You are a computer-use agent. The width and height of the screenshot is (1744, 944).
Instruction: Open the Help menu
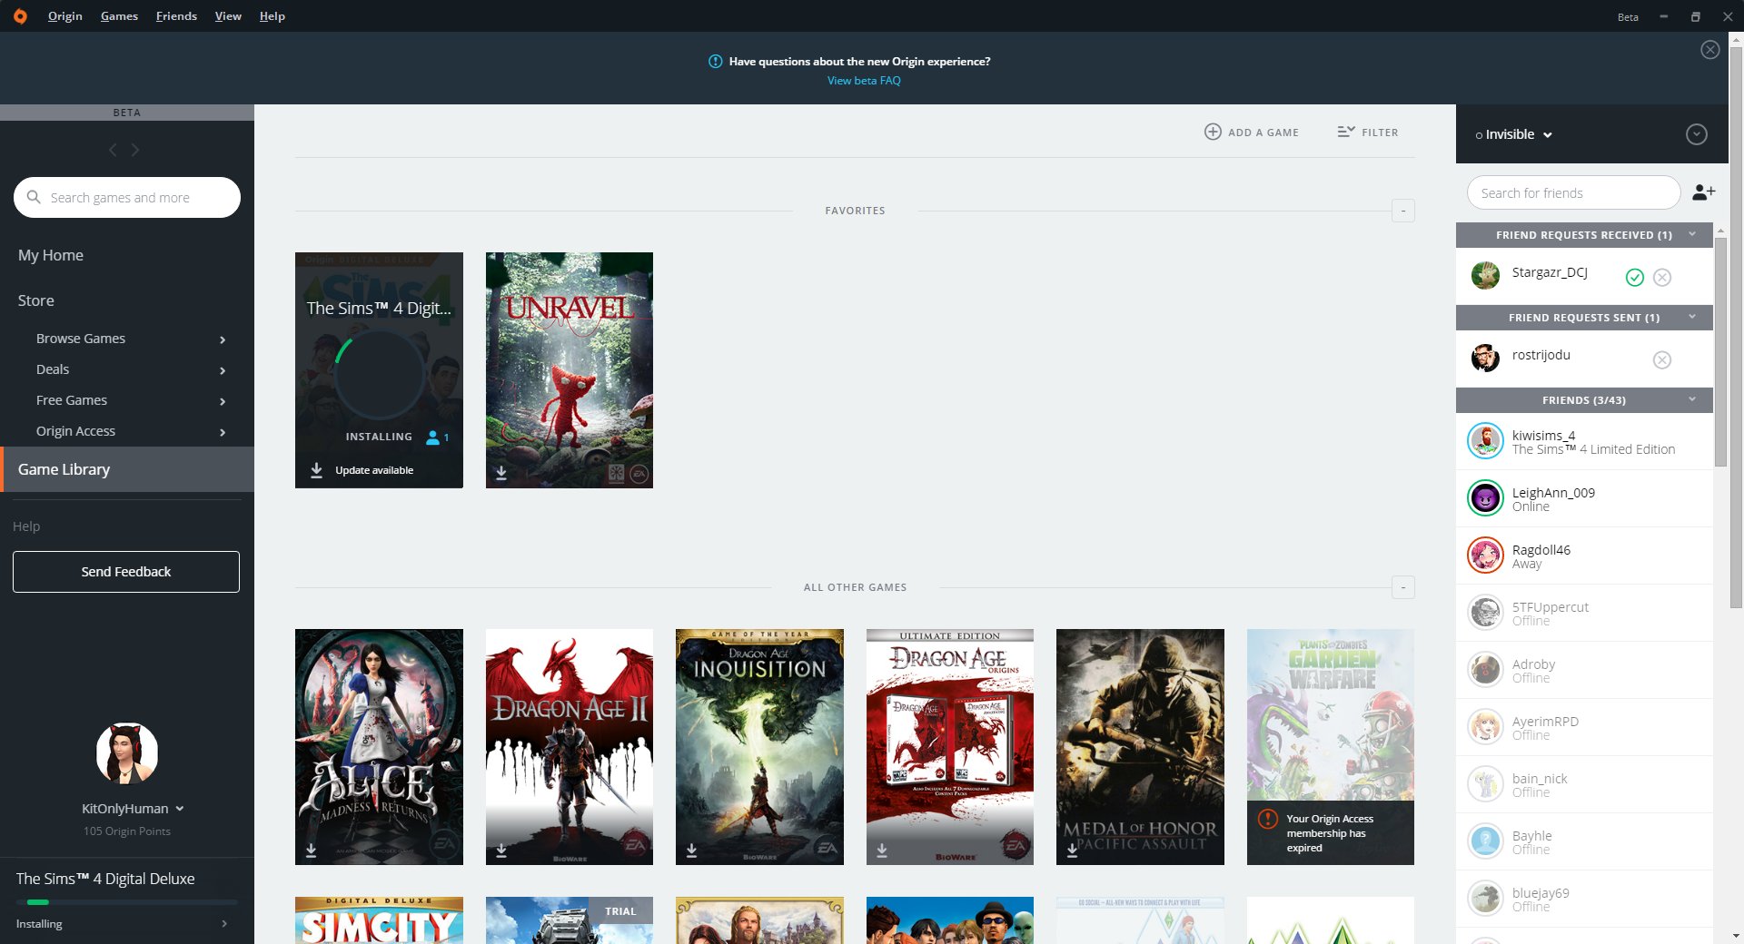click(272, 16)
